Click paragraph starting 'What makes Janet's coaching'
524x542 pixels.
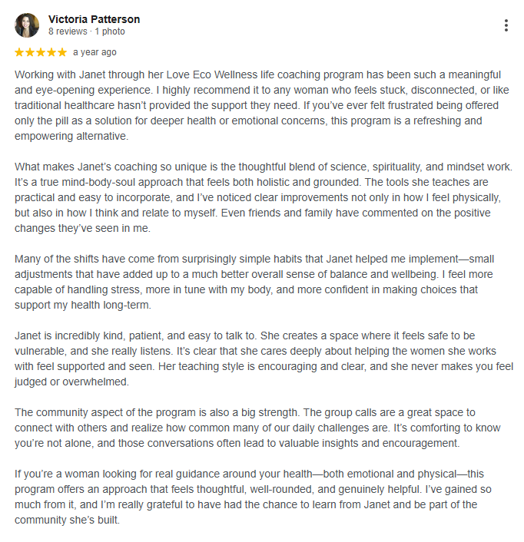pos(264,197)
